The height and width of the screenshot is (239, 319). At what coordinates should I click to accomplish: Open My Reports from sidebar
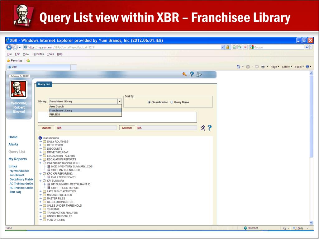pyautogui.click(x=17, y=159)
